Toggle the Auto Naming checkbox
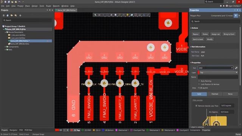Image resolution: width=242 pixels, height=136 pixels. click(x=199, y=81)
